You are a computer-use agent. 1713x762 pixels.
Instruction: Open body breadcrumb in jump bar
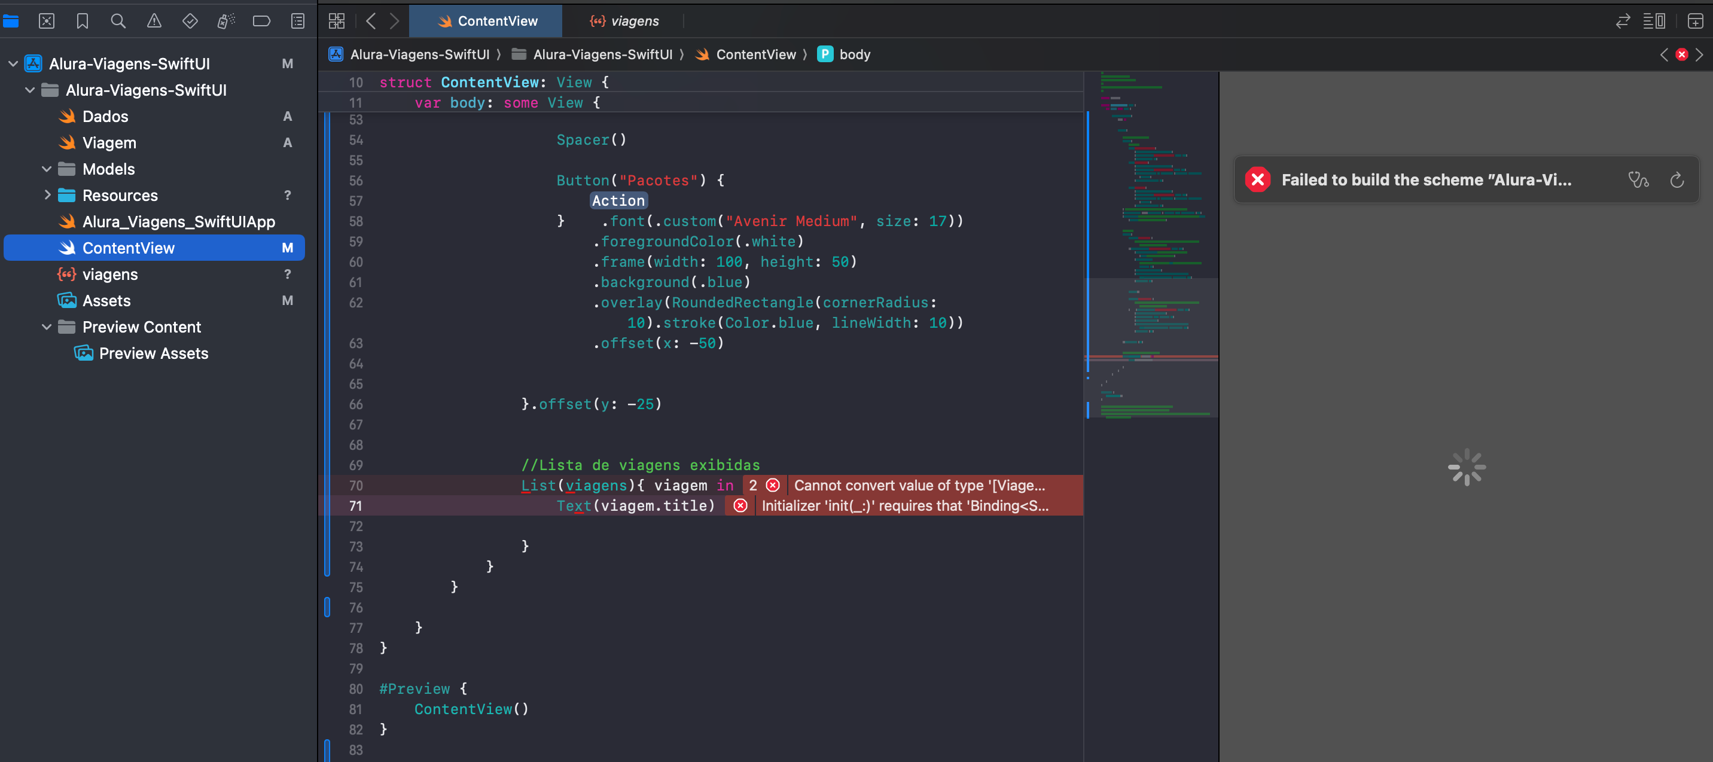(844, 54)
